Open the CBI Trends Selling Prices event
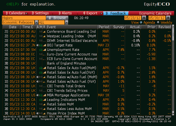The height and width of the screenshot is (126, 176). [x=67, y=91]
